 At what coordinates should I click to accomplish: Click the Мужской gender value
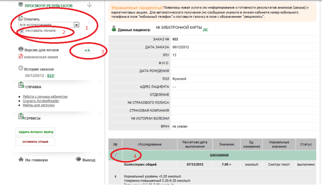click(179, 79)
